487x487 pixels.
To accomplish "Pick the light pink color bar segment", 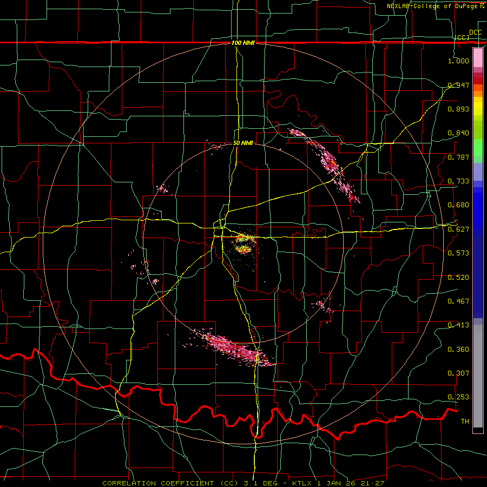I will [478, 57].
